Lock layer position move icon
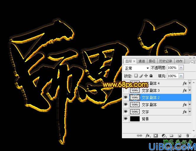 [146, 76]
